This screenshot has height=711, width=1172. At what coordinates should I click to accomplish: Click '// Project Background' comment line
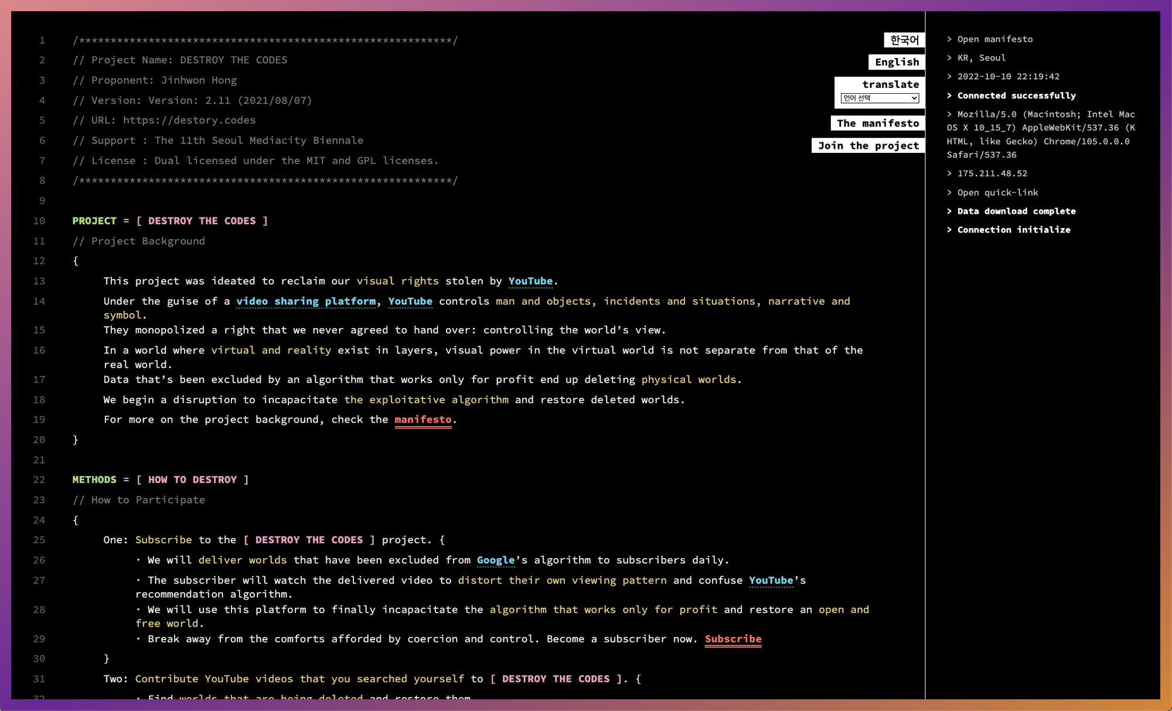pyautogui.click(x=139, y=241)
